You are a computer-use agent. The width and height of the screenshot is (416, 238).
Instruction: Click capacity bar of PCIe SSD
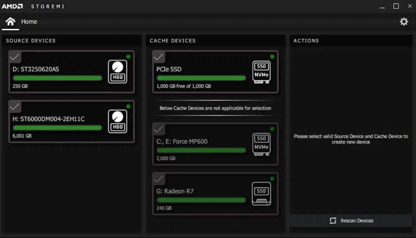click(201, 78)
